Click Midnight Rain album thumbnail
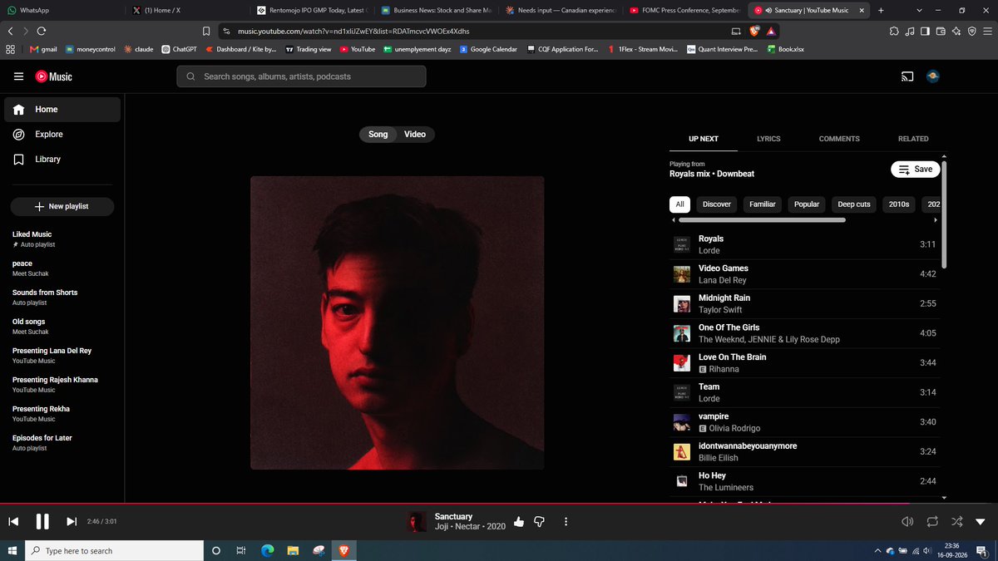Screen dimensions: 998x561 [x=682, y=304]
